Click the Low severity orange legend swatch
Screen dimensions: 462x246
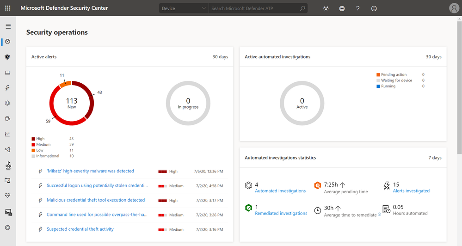[33, 150]
